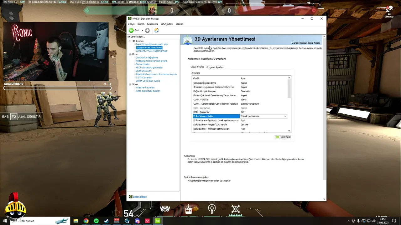Click the settings list scroll-down arrow

tap(289, 131)
